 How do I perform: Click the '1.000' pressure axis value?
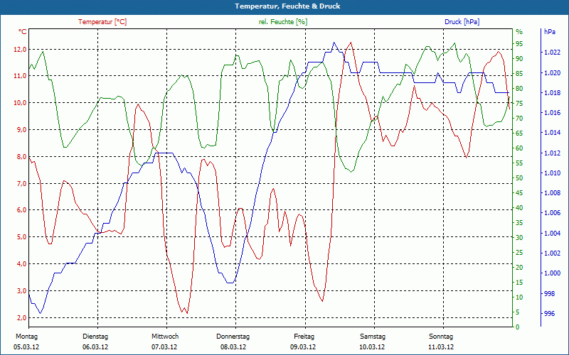(x=552, y=273)
